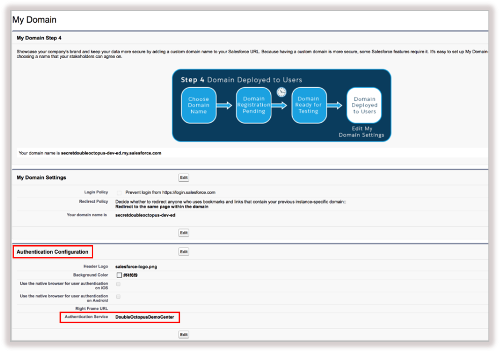
Task: Click Step 4 Domain Deployed to Users title
Action: (241, 80)
